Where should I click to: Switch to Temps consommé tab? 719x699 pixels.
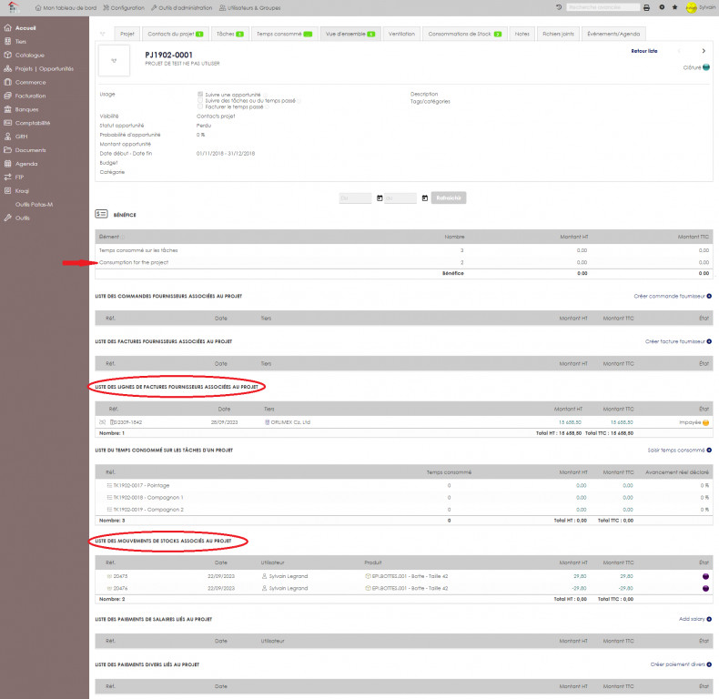284,34
